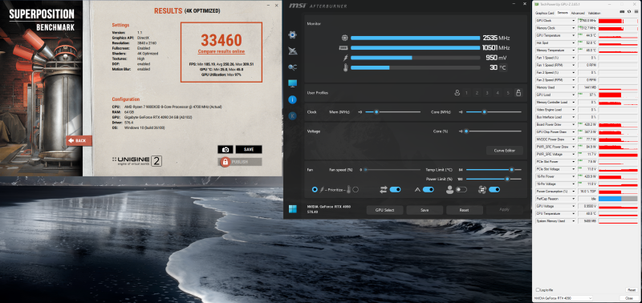This screenshot has height=303, width=642.
Task: Click the GPU-Z screenshot camera icon
Action: tap(623, 12)
